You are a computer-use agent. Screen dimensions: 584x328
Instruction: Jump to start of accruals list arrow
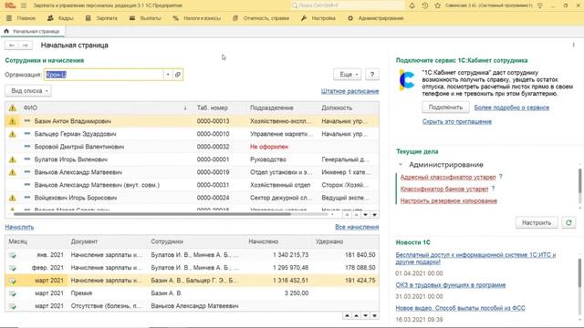347,315
